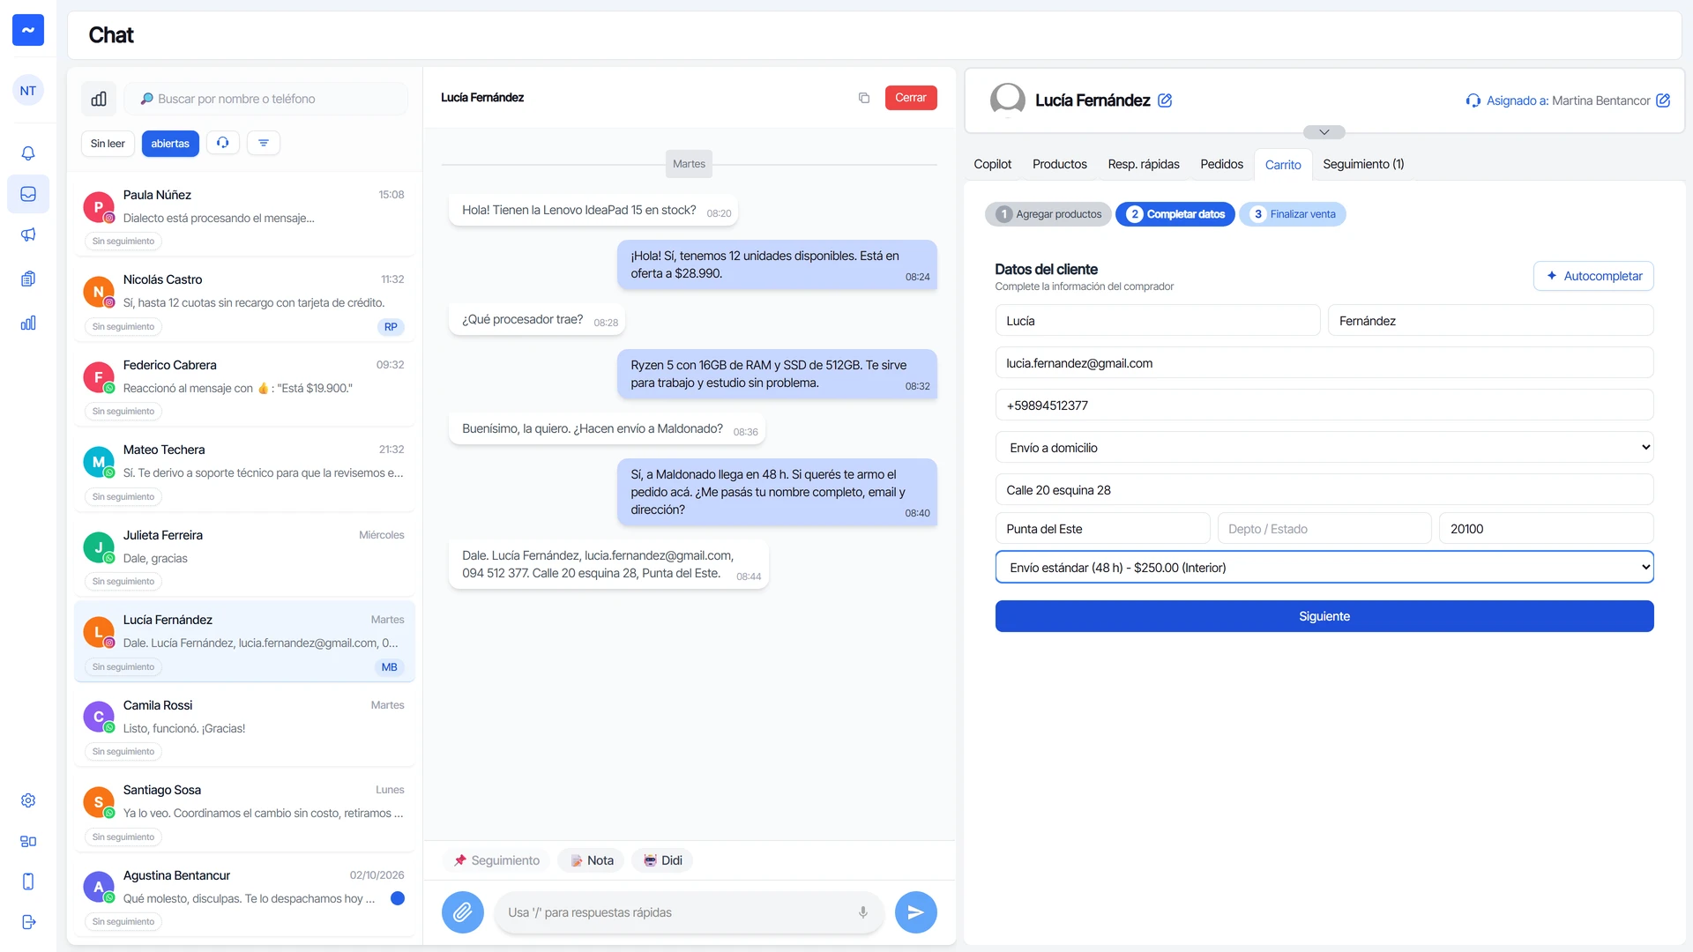Click the red Cerrar button

[911, 98]
